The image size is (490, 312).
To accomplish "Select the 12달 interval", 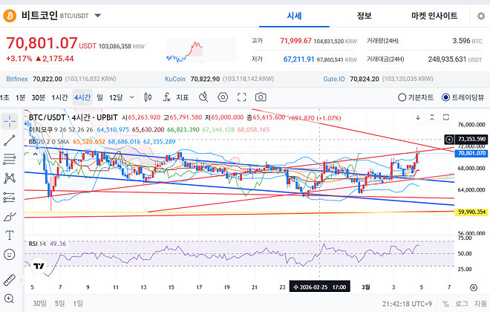I will coord(116,97).
